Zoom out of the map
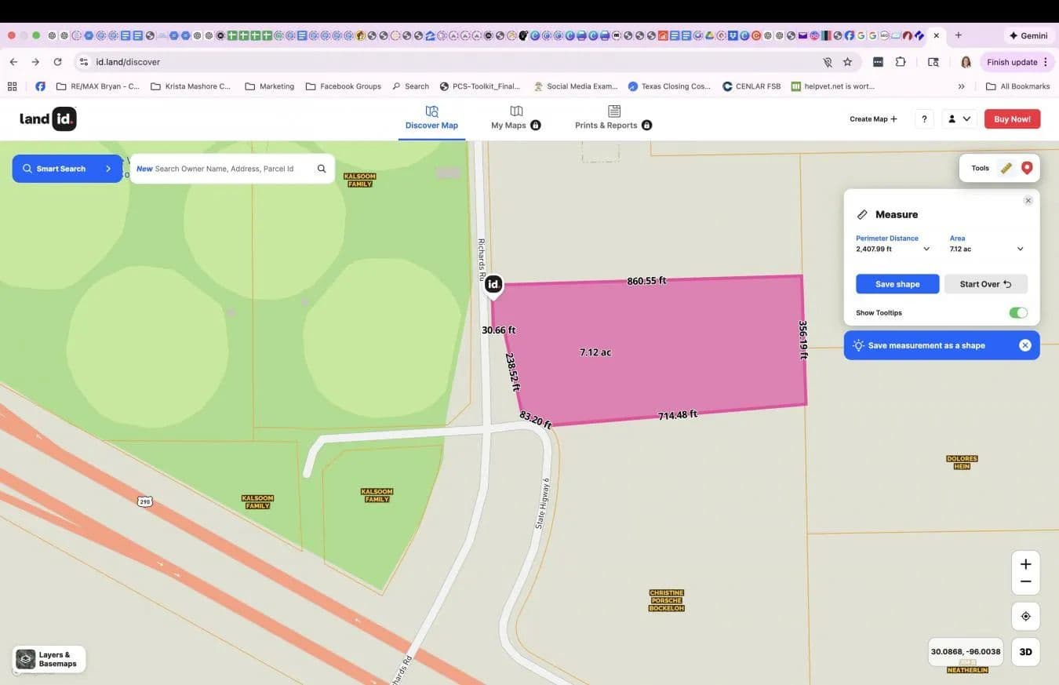 [1025, 582]
